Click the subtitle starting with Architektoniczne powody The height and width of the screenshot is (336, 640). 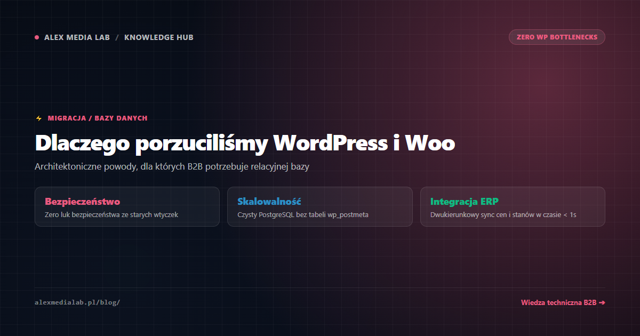[x=172, y=167]
